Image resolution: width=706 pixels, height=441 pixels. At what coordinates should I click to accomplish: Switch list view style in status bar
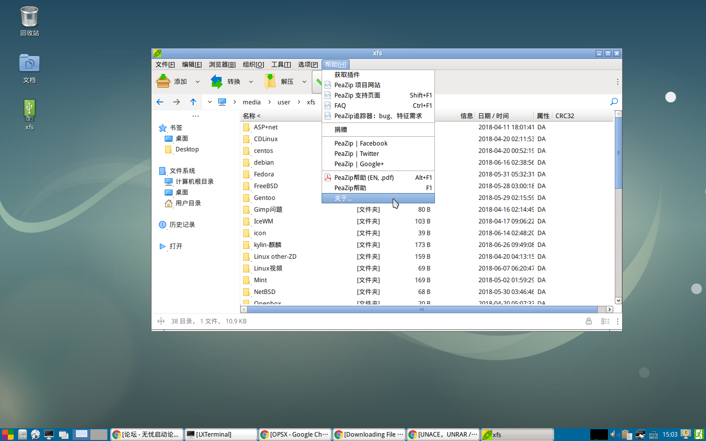click(x=605, y=321)
